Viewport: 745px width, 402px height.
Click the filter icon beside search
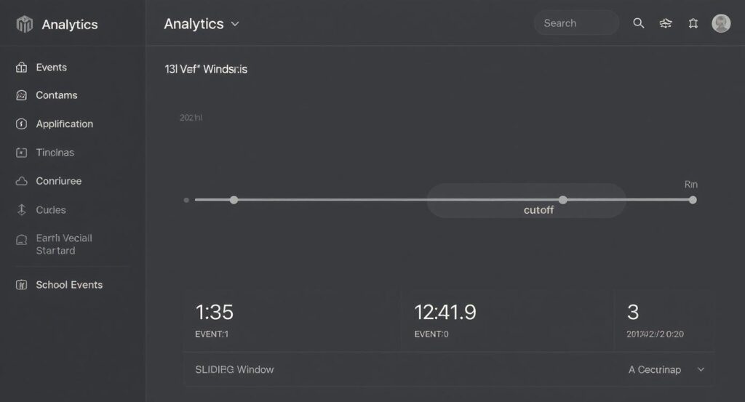coord(666,23)
